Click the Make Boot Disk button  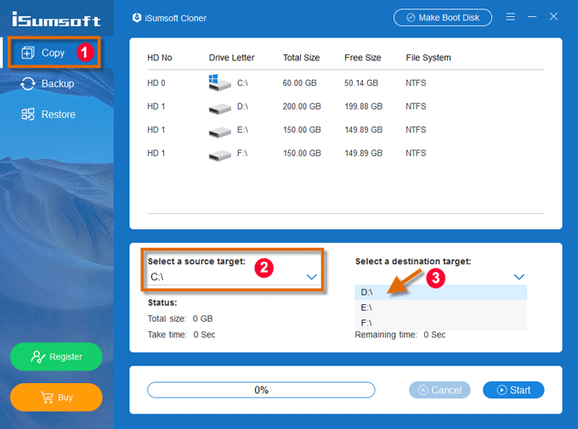pyautogui.click(x=443, y=17)
